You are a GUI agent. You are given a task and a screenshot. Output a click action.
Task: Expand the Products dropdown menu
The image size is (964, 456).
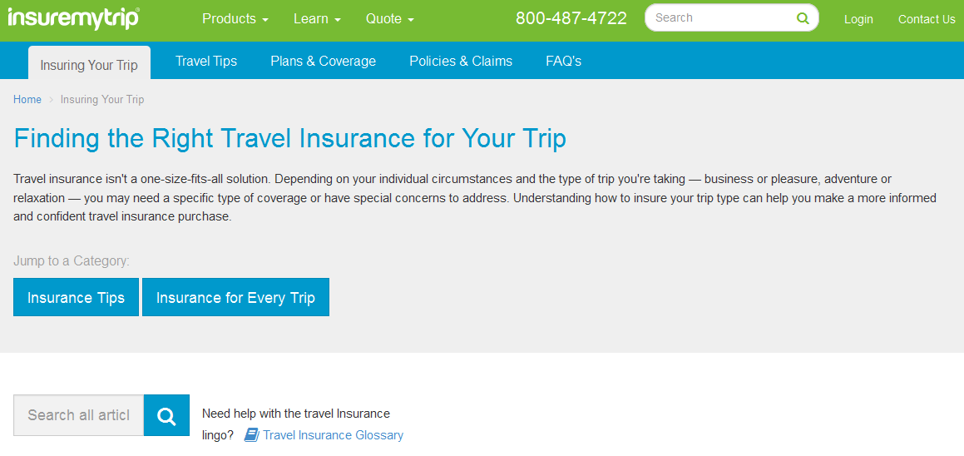235,18
